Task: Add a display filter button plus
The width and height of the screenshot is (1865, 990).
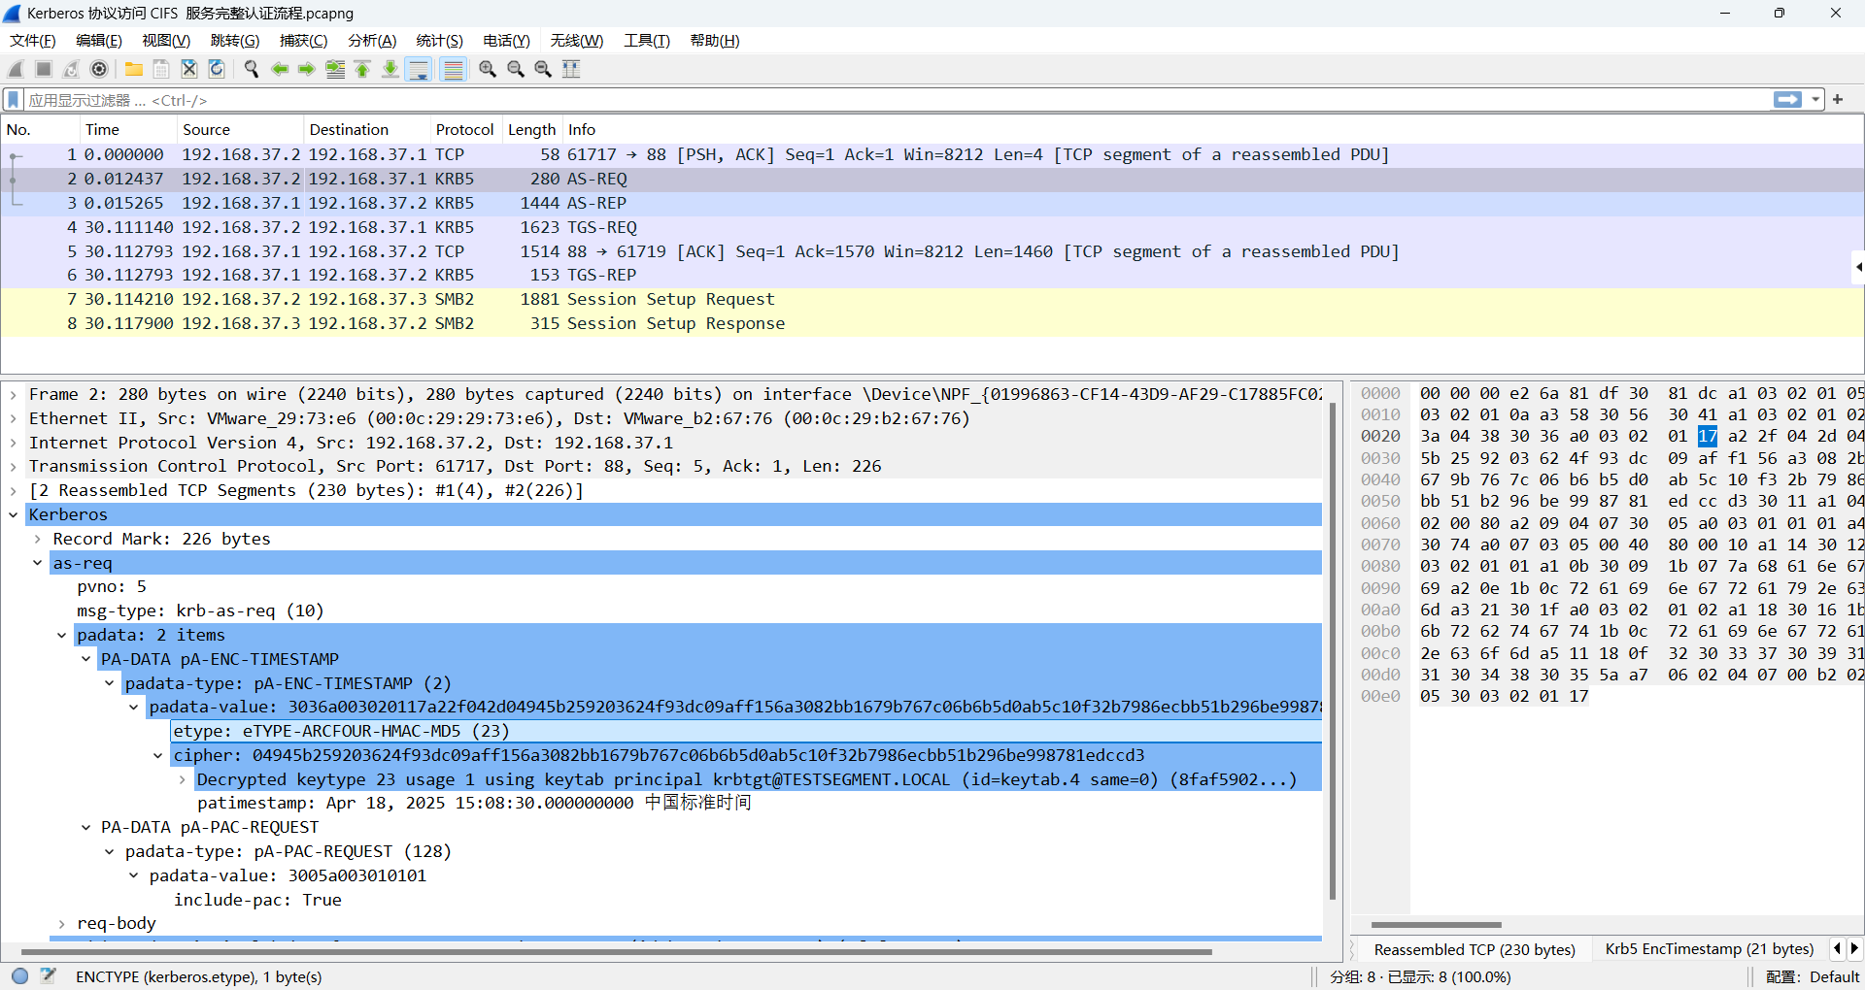Action: (1838, 100)
